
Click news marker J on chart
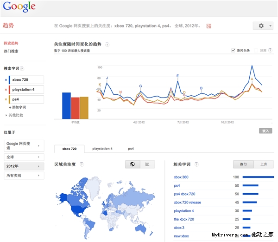point(107,78)
